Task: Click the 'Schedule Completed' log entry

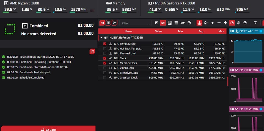Action: 32,77
